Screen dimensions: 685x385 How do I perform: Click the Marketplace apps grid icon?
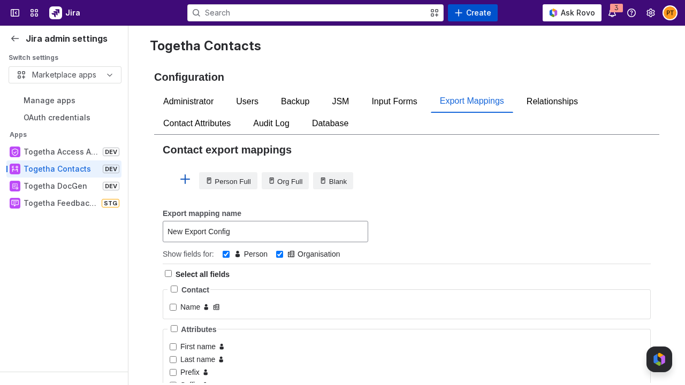(21, 75)
